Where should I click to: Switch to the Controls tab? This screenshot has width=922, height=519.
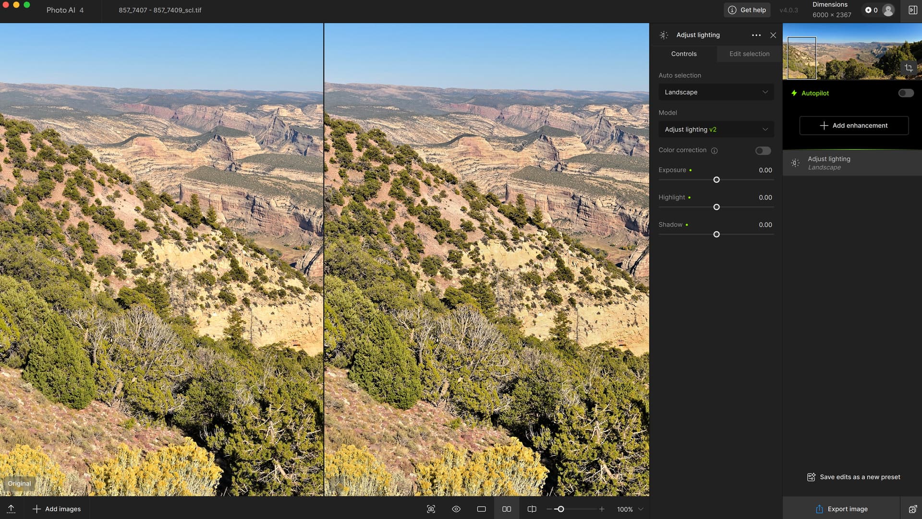tap(683, 54)
